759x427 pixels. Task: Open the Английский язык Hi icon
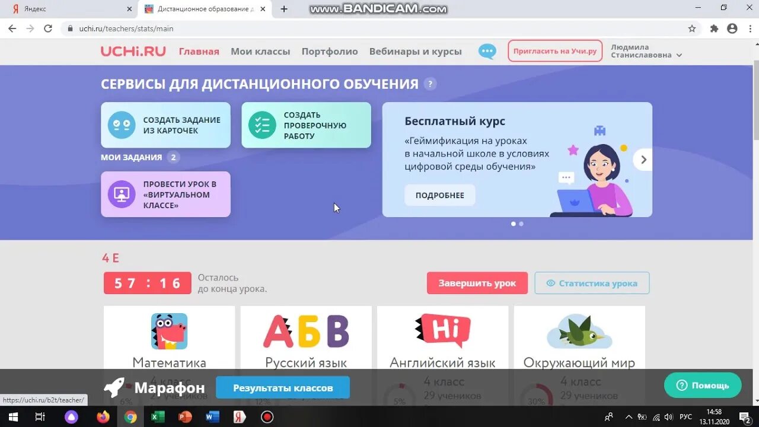coord(443,331)
